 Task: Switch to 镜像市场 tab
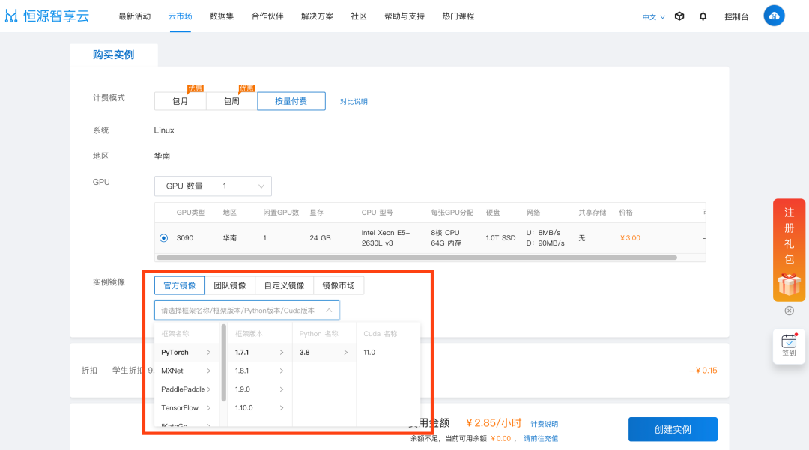pos(339,285)
